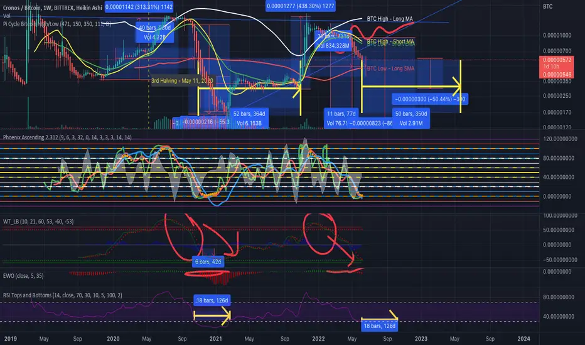Click the BTC Low - Long SMA label
585x345 pixels.
tap(390, 68)
